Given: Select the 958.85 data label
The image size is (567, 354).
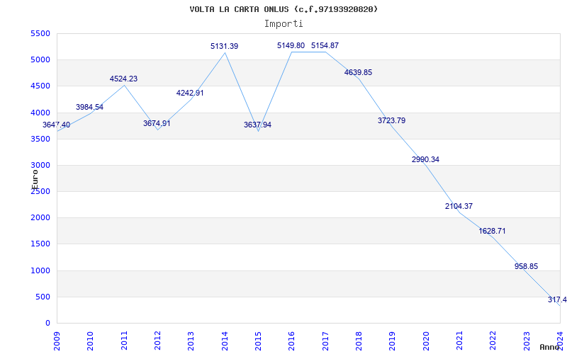Looking at the screenshot, I should coord(526,267).
